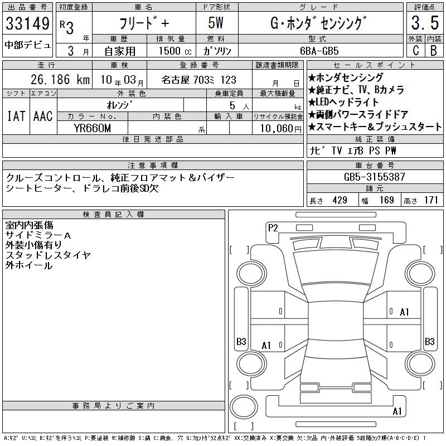Viewport: 446px width, 446px height.
Task: Click the overall score 3.5
Action: [x=424, y=24]
